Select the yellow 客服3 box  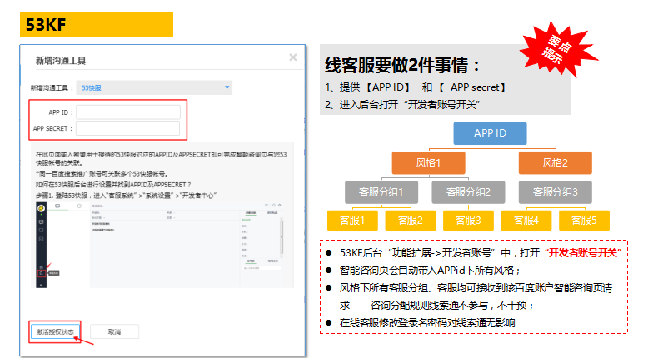468,221
